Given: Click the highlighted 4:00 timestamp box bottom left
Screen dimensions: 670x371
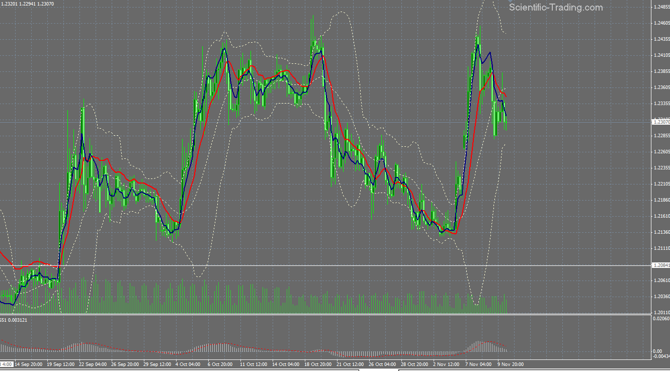Looking at the screenshot, I should [6, 364].
